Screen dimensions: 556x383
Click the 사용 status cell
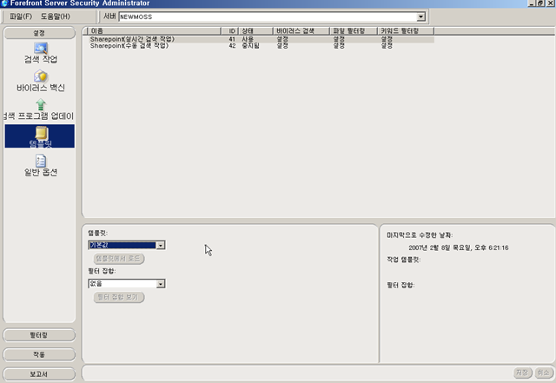[x=248, y=39]
